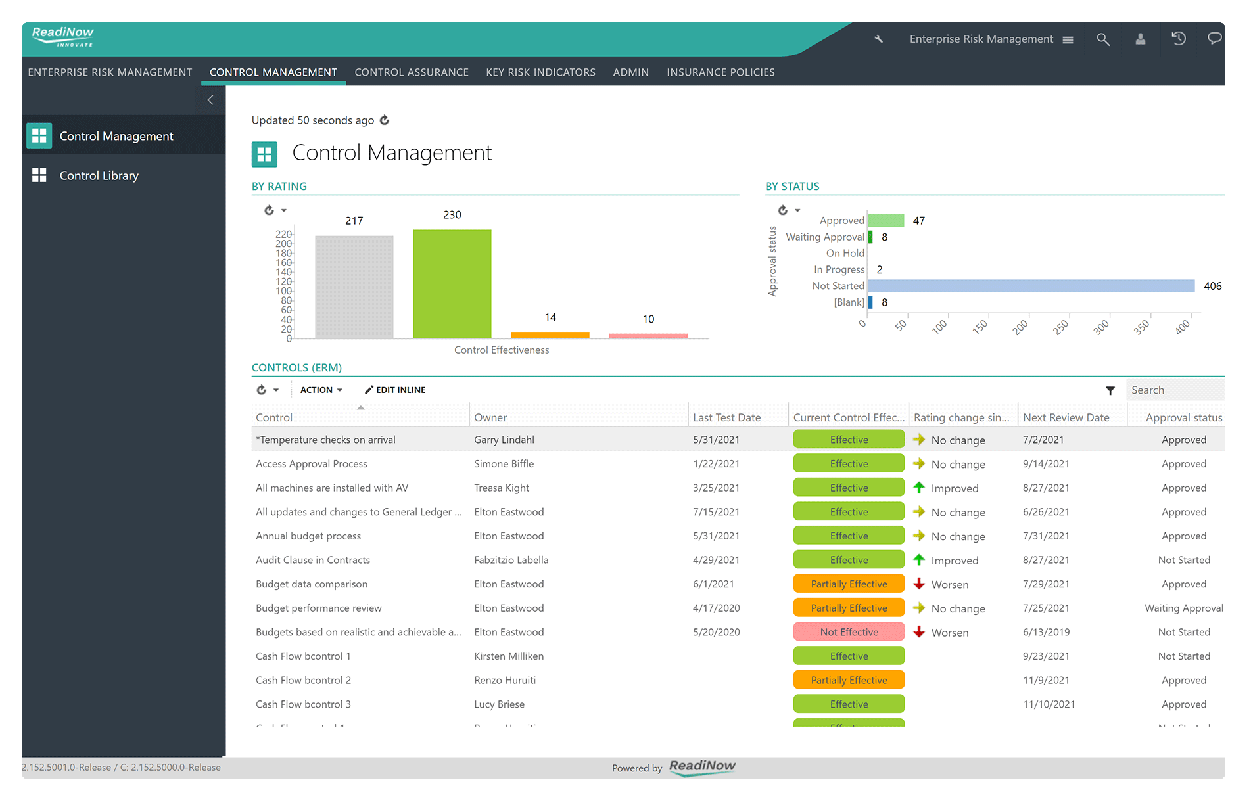Open the Enterprise Risk Management app menu
The height and width of the screenshot is (803, 1251).
[x=991, y=39]
